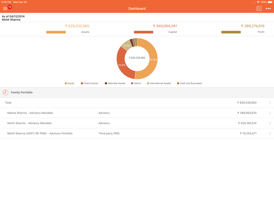Tap the Family Portfolio pie chart icon
Screen dimensions: 274x206
5,92
